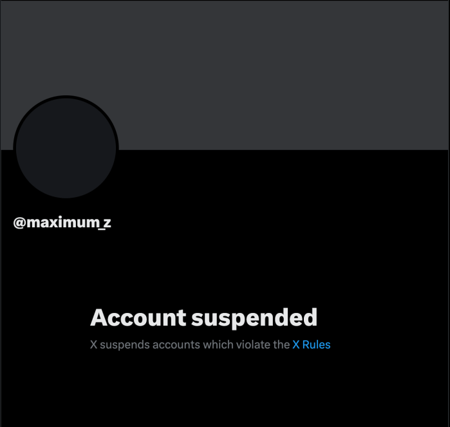Click the gray leading "X" of the description
450x427 pixels.
coord(93,345)
